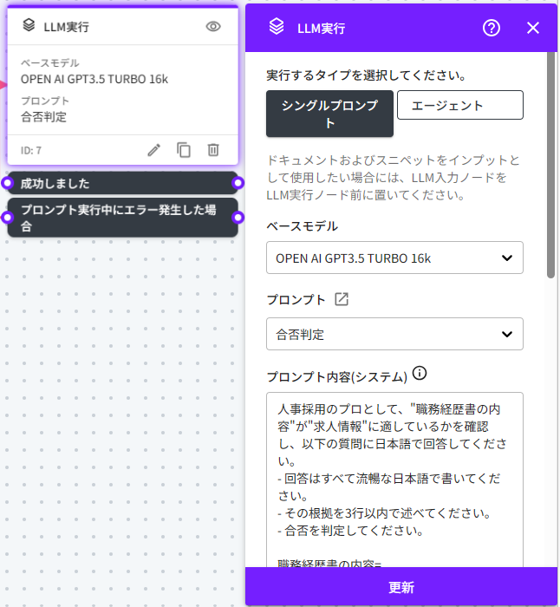560x607 pixels.
Task: Select the シングルプロンプト type option
Action: click(329, 114)
